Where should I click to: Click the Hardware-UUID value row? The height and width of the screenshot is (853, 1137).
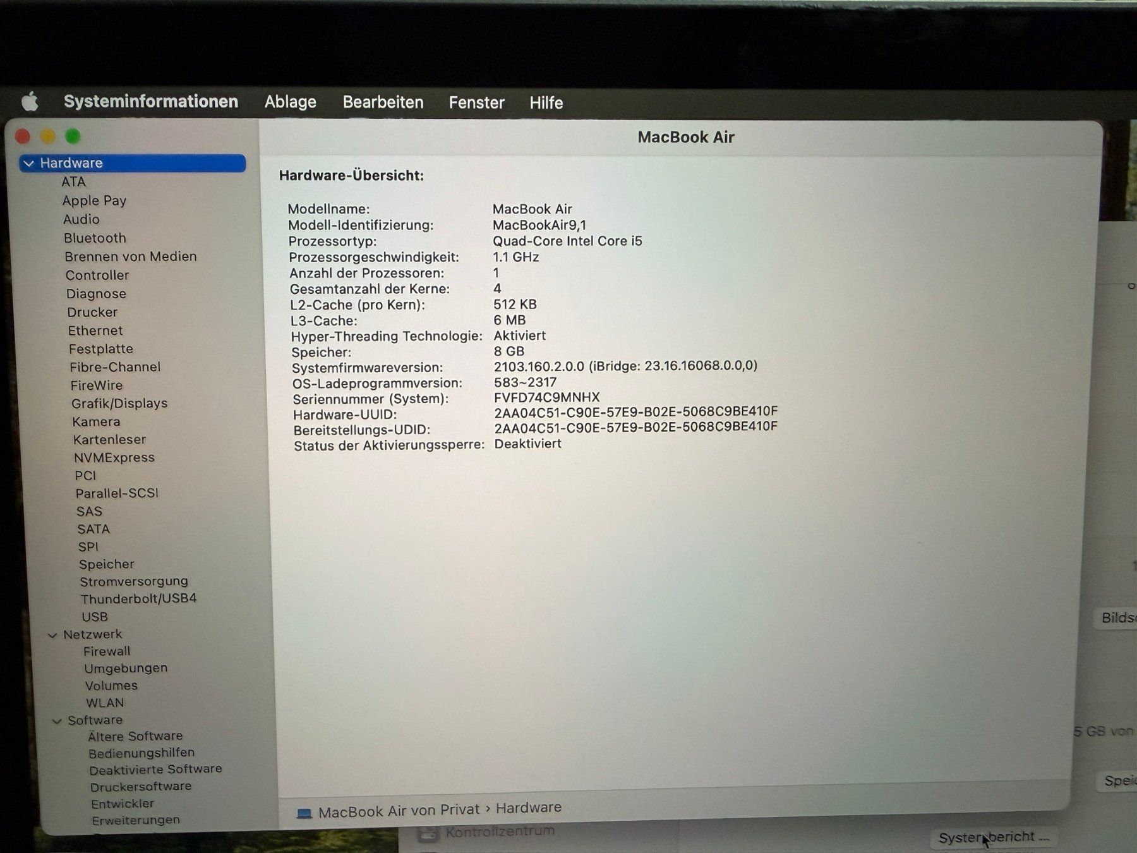(x=636, y=413)
